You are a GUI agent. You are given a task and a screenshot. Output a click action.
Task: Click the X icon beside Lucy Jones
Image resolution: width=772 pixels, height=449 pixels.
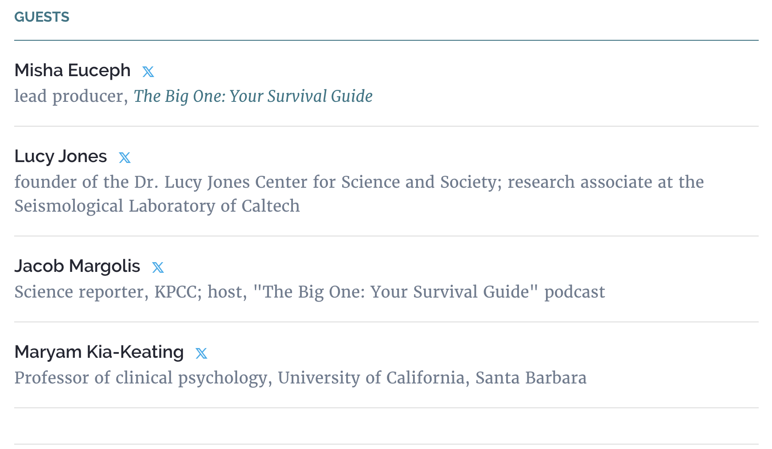125,158
